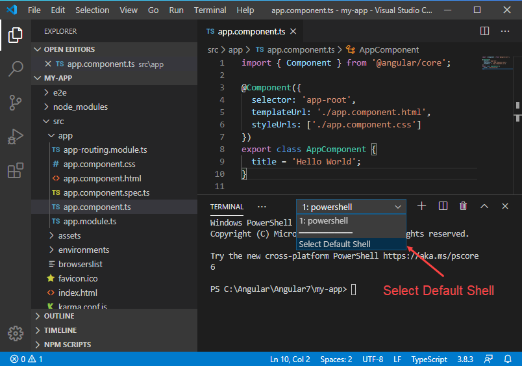Viewport: 522px width, 366px height.
Task: Click the editor minimap preview
Action: pos(496,62)
